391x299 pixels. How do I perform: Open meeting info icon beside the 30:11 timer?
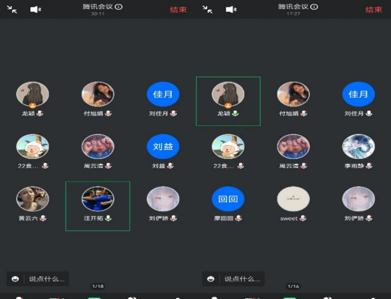coord(119,7)
